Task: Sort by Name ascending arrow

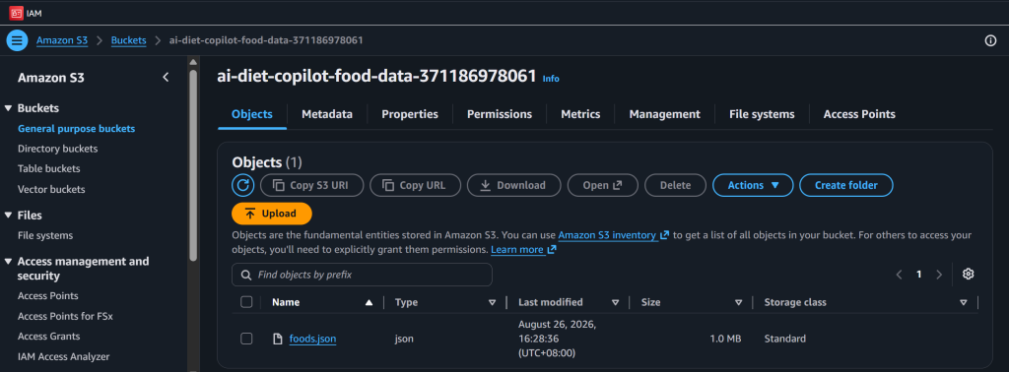Action: coord(369,302)
